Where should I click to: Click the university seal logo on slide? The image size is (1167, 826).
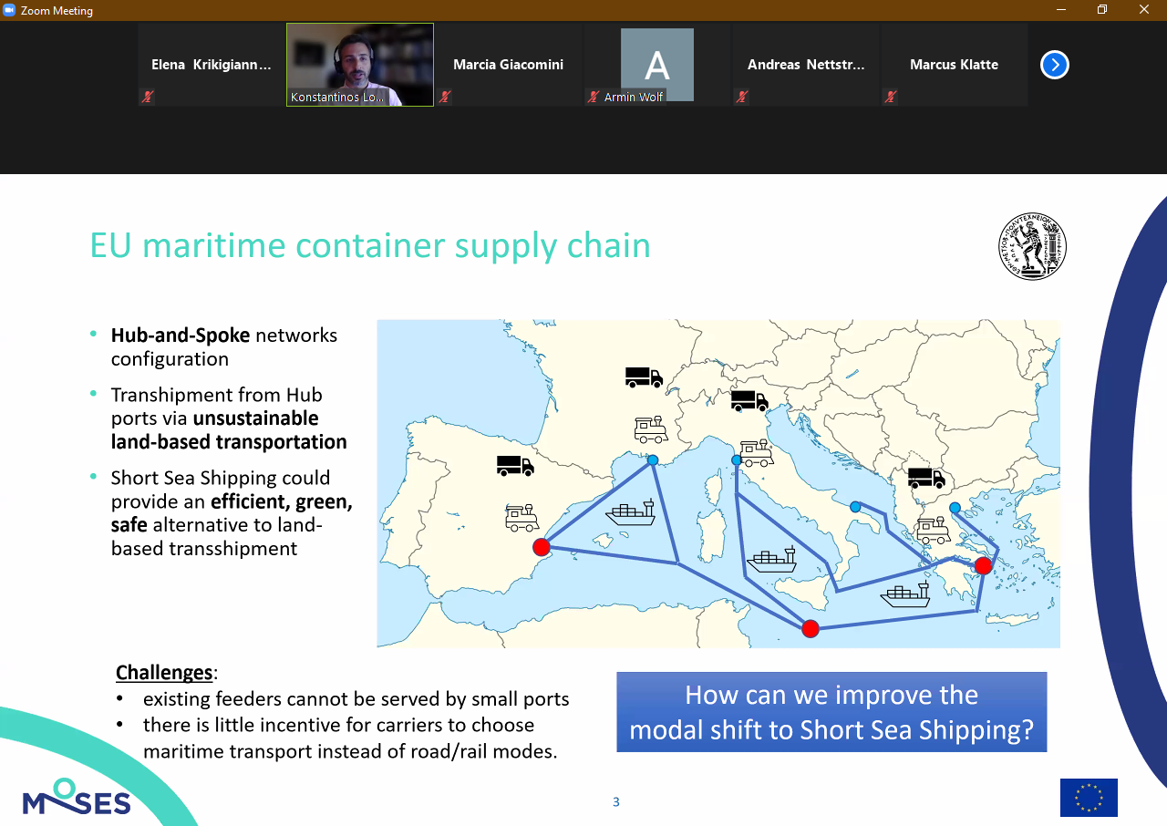1032,246
